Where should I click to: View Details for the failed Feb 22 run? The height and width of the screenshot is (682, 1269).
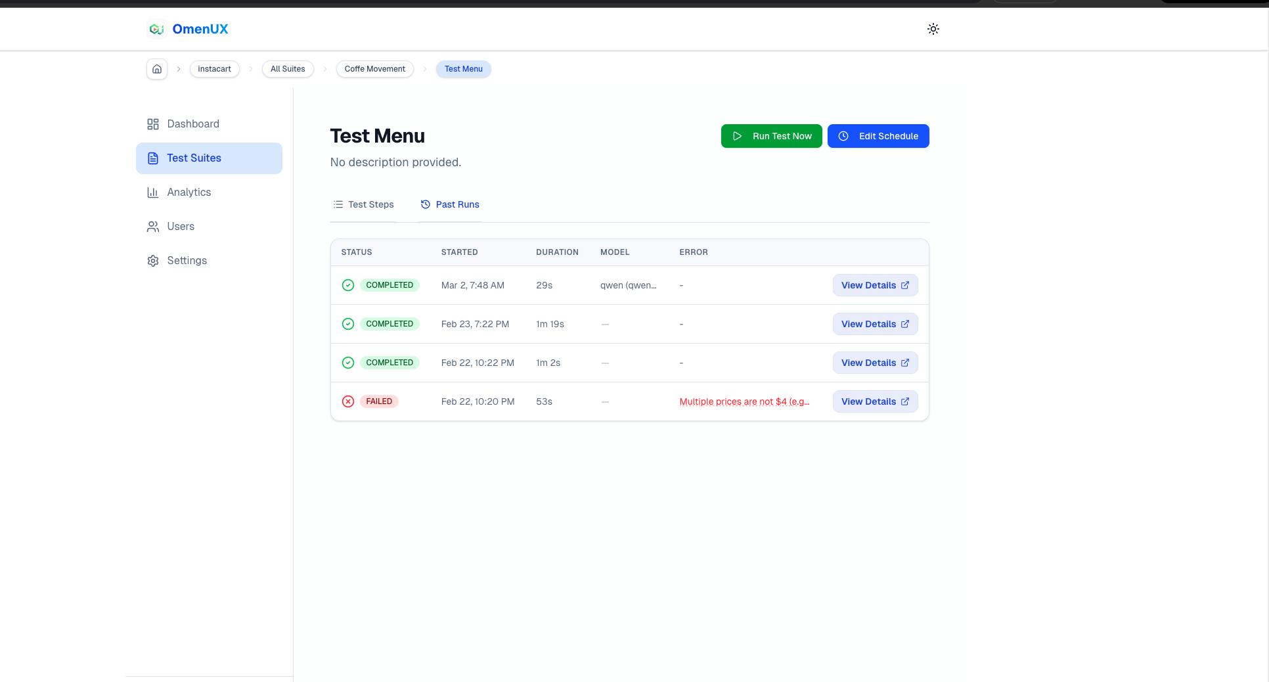(x=875, y=401)
